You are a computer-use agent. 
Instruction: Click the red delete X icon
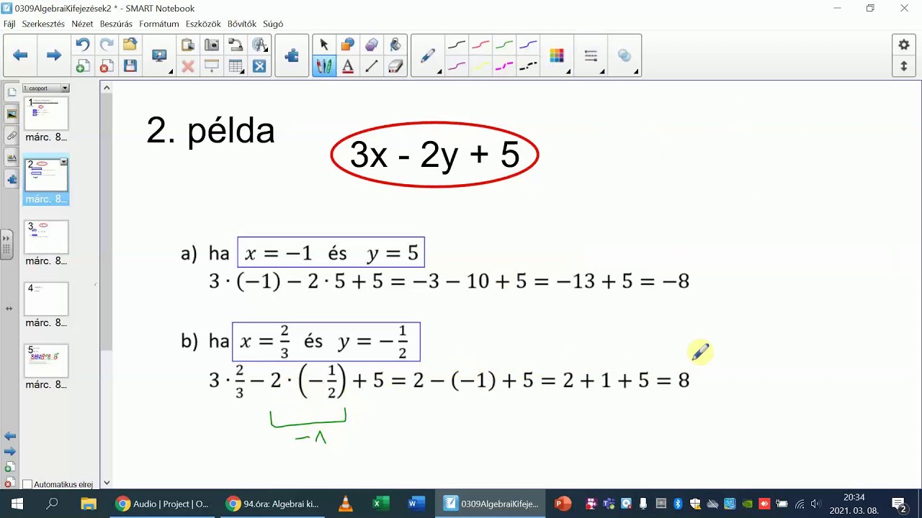(188, 66)
